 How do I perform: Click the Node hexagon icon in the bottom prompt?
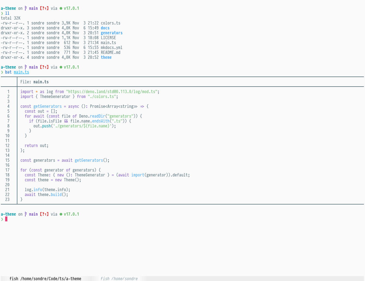point(61,214)
